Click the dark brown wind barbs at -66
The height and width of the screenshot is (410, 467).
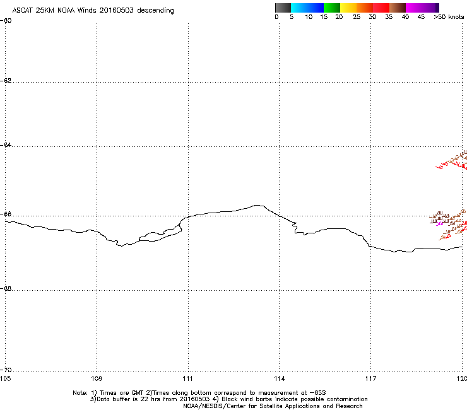click(x=439, y=218)
